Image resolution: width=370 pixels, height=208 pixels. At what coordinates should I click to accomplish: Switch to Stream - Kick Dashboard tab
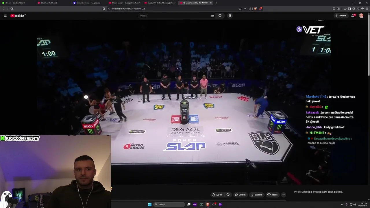pyautogui.click(x=17, y=3)
